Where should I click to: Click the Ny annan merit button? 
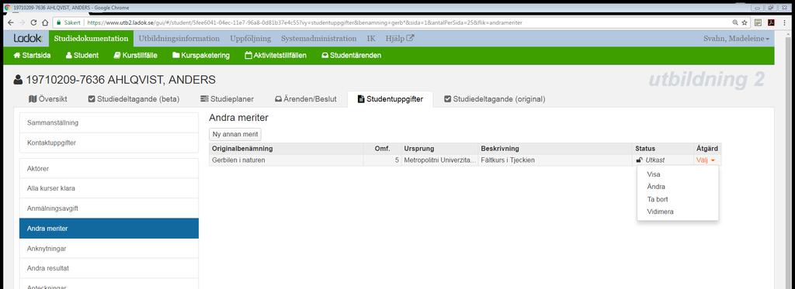pos(235,134)
